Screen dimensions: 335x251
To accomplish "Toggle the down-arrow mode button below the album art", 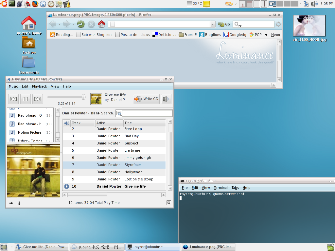I will click(19, 203).
